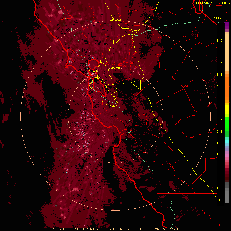The width and height of the screenshot is (231, 231).
Task: Click the 0.2 value on the scale
Action: pyautogui.click(x=219, y=166)
